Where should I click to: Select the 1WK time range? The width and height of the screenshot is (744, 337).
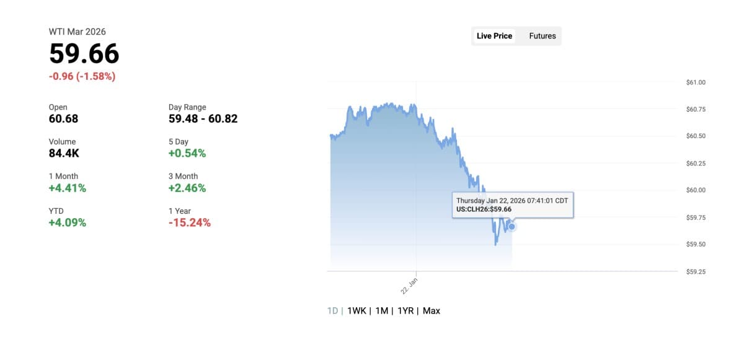click(356, 310)
